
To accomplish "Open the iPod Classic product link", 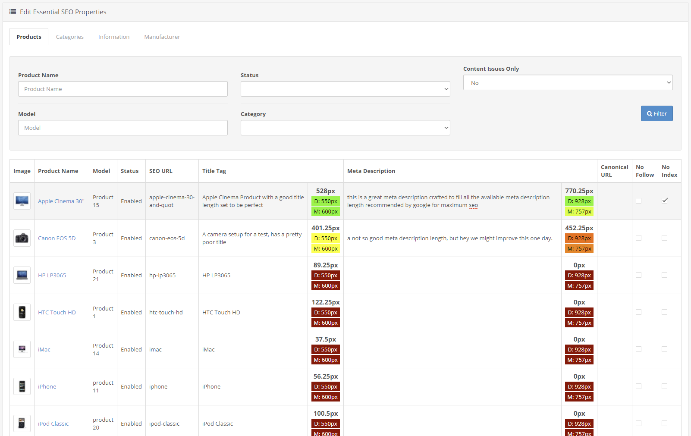I will [53, 423].
